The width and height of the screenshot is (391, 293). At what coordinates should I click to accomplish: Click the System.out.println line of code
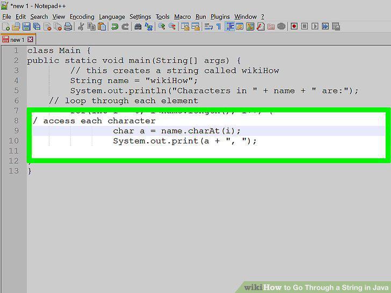click(214, 91)
